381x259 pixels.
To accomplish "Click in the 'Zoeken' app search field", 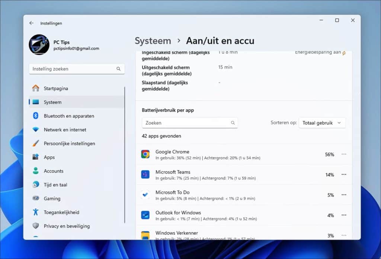I will (x=189, y=123).
